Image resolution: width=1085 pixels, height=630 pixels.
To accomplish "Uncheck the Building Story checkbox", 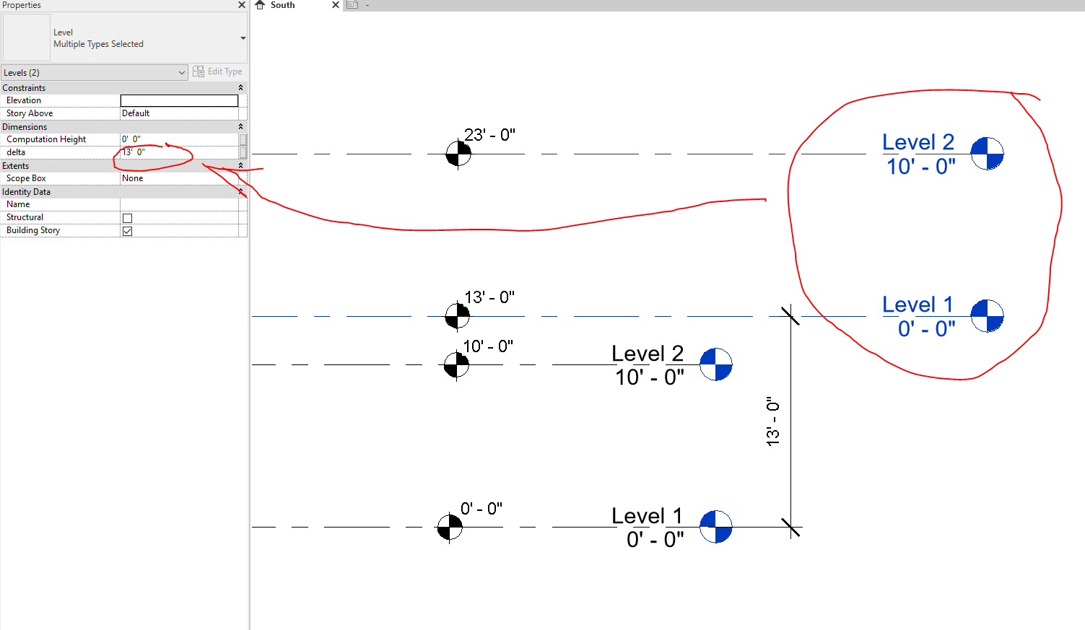I will coord(127,231).
